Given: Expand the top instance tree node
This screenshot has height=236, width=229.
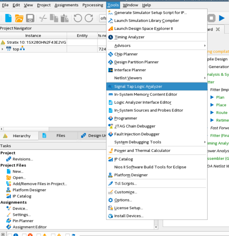Looking at the screenshot, I should [x=3, y=49].
